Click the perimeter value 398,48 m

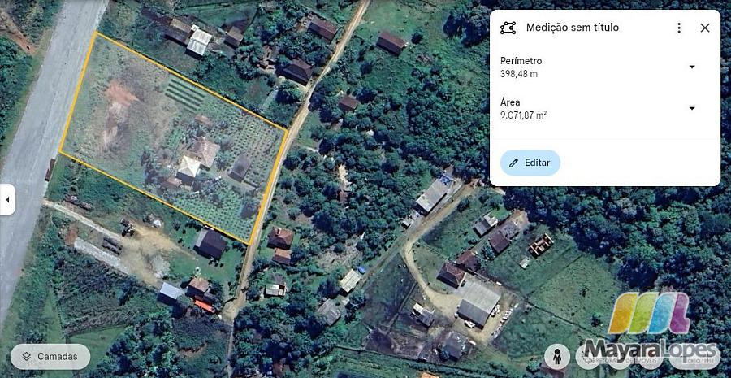pos(519,74)
